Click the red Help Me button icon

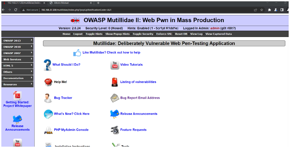[48, 82]
